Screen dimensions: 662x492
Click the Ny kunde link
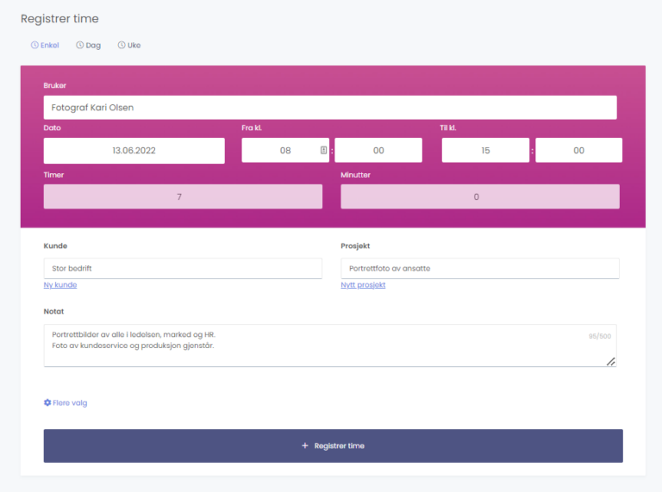click(60, 284)
